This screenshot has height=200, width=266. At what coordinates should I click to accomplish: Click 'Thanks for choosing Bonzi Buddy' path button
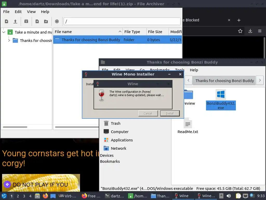(224, 80)
